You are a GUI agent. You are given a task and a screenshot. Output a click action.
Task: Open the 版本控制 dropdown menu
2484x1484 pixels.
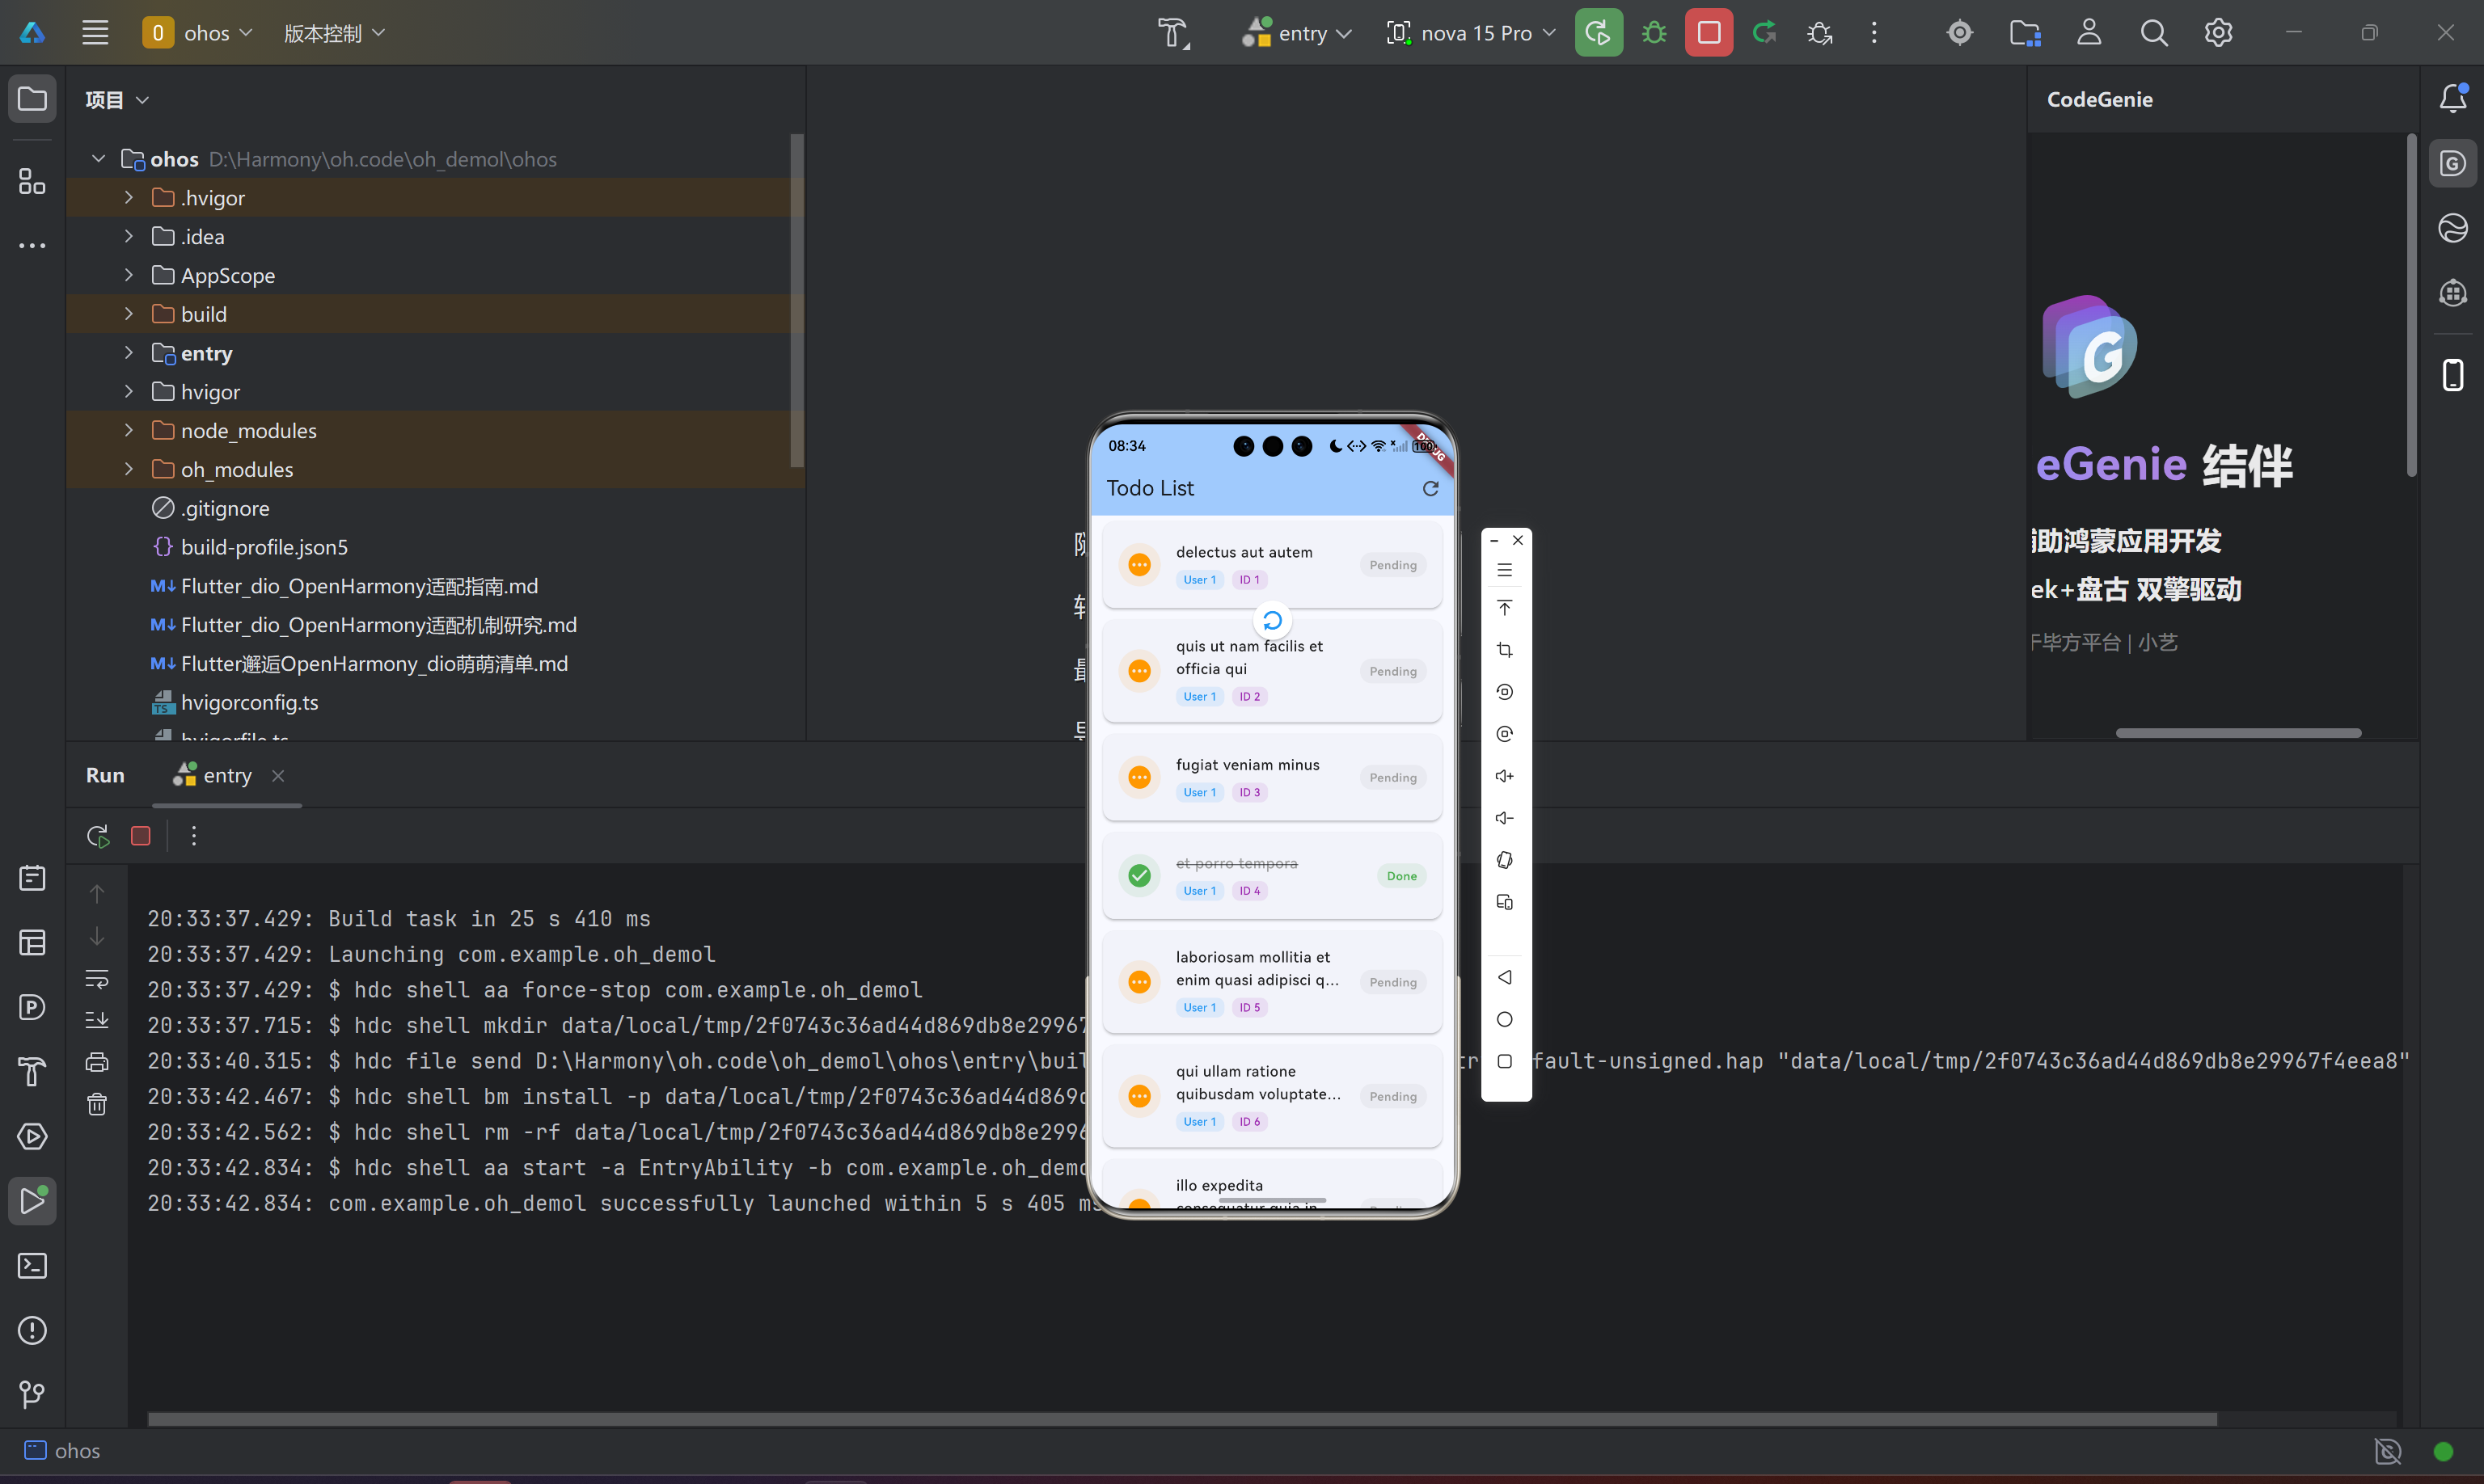coord(333,33)
